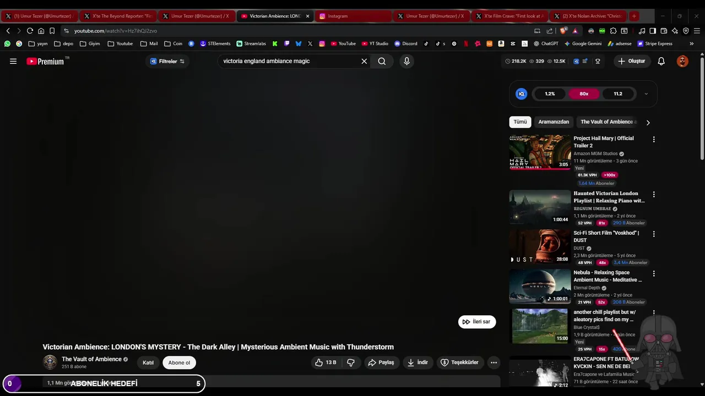This screenshot has width=705, height=396.
Task: Go to YouTube Premium home logo
Action: (x=45, y=62)
